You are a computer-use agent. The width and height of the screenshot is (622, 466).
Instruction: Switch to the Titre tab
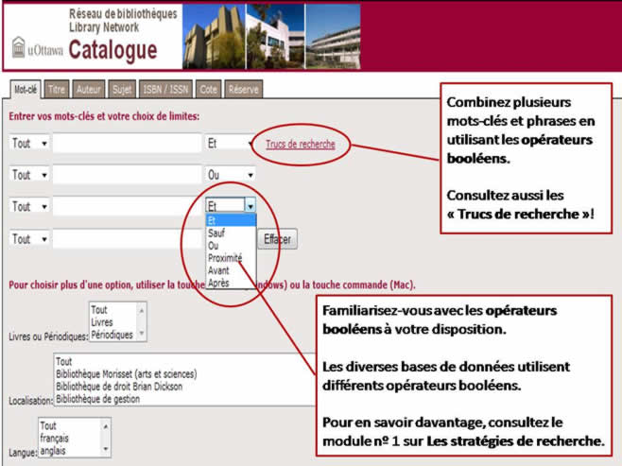coord(57,89)
